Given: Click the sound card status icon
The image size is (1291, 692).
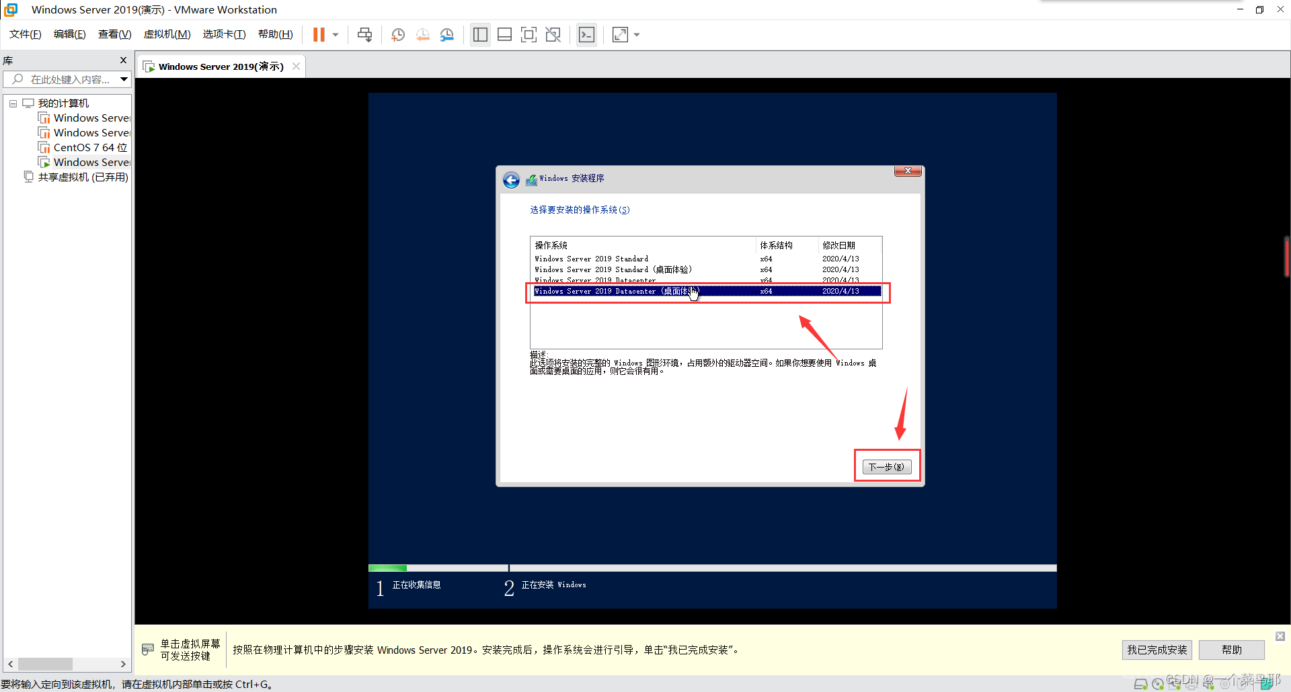Looking at the screenshot, I should pos(1209,684).
